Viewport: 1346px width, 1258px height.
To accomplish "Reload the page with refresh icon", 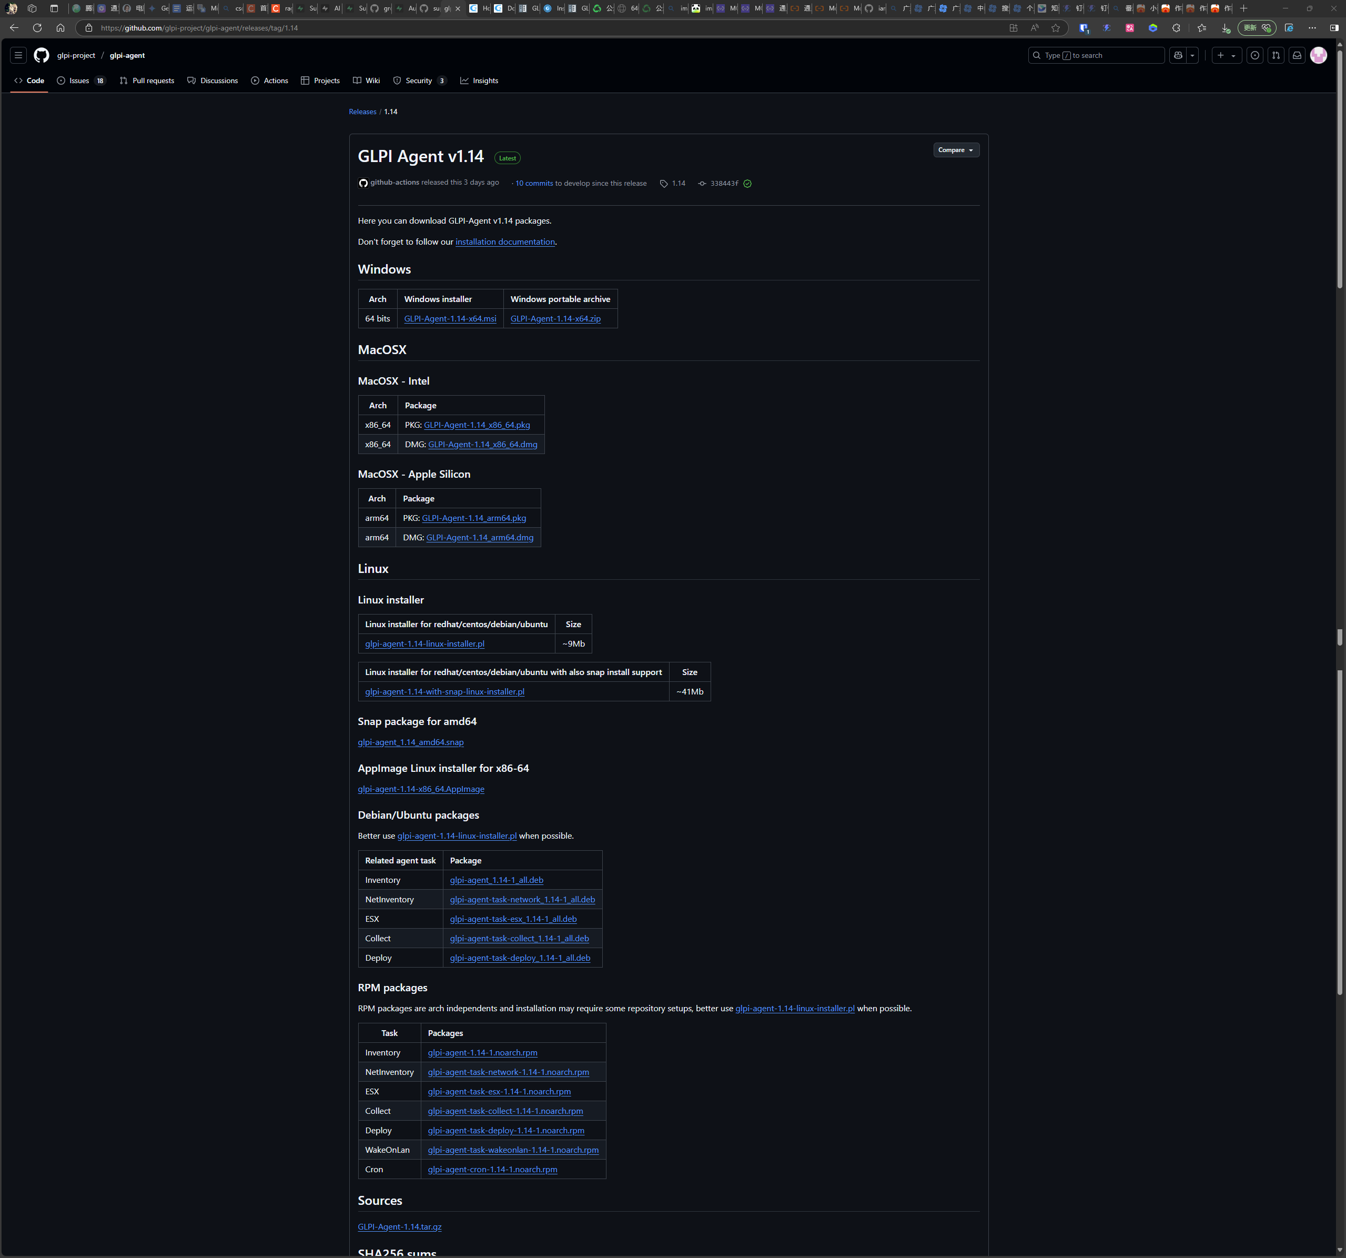I will (37, 28).
